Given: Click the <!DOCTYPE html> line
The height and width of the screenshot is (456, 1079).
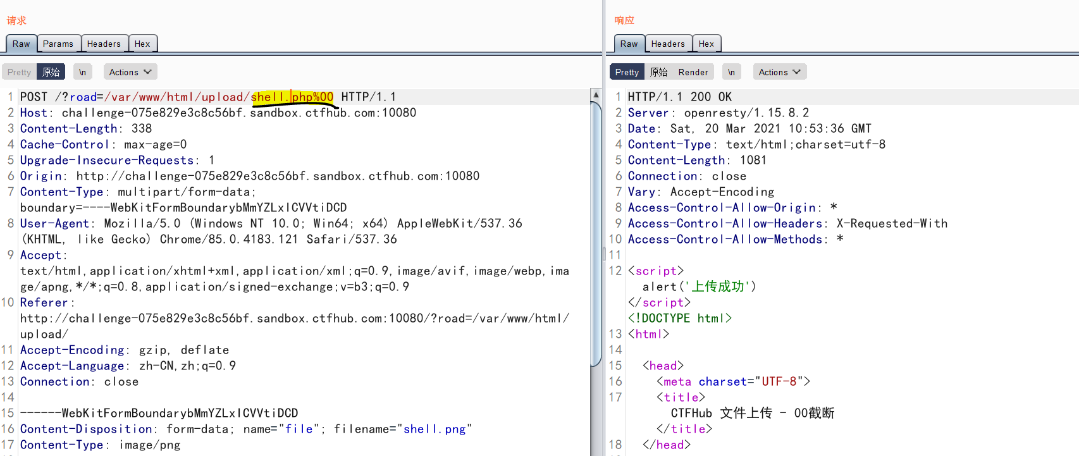Looking at the screenshot, I should tap(680, 318).
